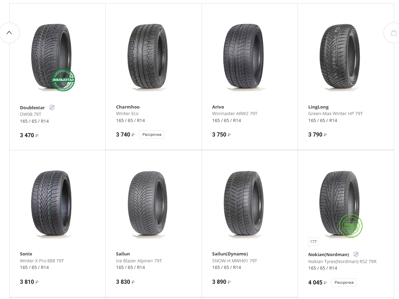Click the shield icon next to Nokian(Nordman)
Screen dimensions: 399x299
point(356,254)
